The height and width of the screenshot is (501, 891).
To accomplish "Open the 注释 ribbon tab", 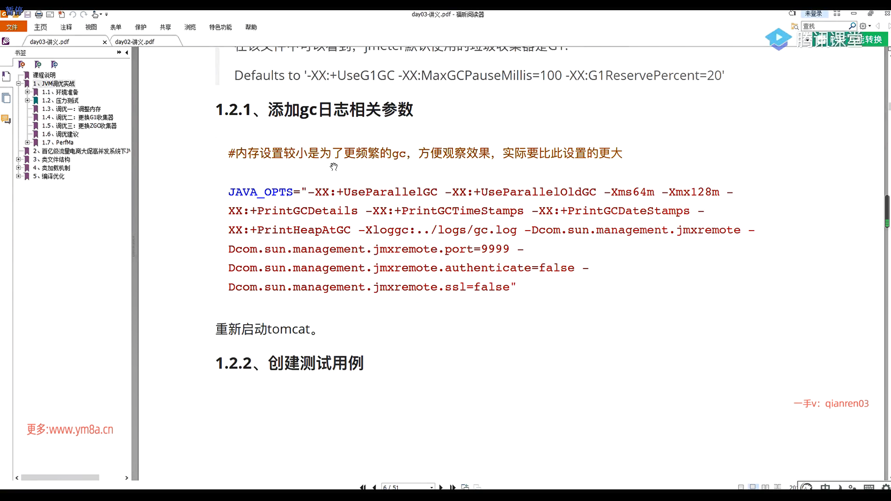I will coord(66,27).
